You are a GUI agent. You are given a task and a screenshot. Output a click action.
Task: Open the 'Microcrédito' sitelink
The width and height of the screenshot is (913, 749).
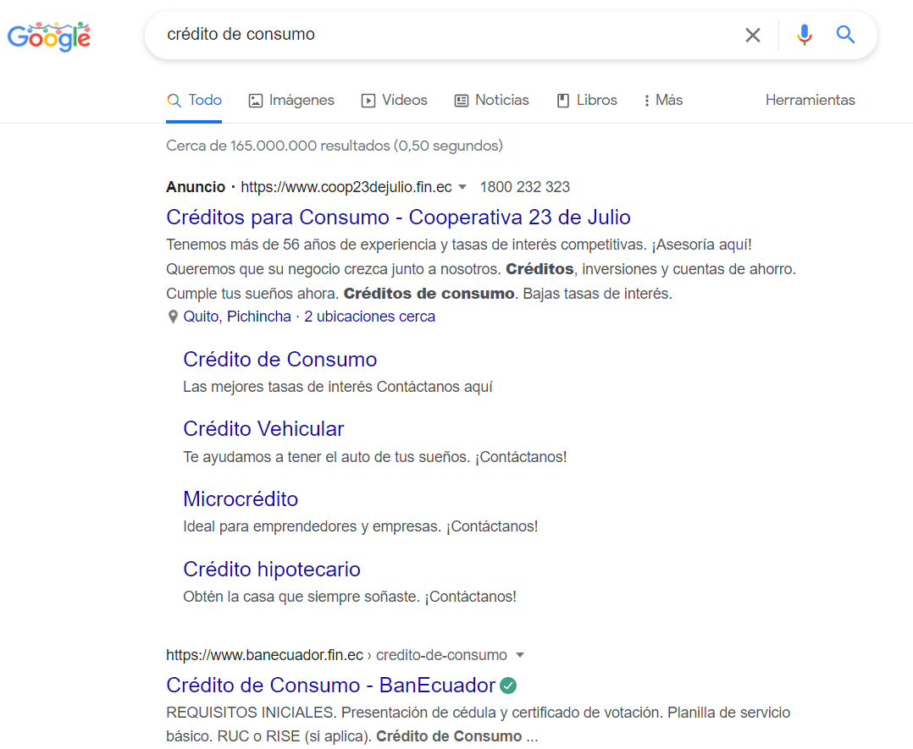point(241,499)
